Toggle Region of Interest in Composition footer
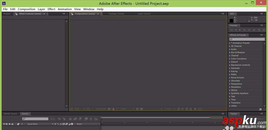This screenshot has width=268, height=130. [137, 109]
